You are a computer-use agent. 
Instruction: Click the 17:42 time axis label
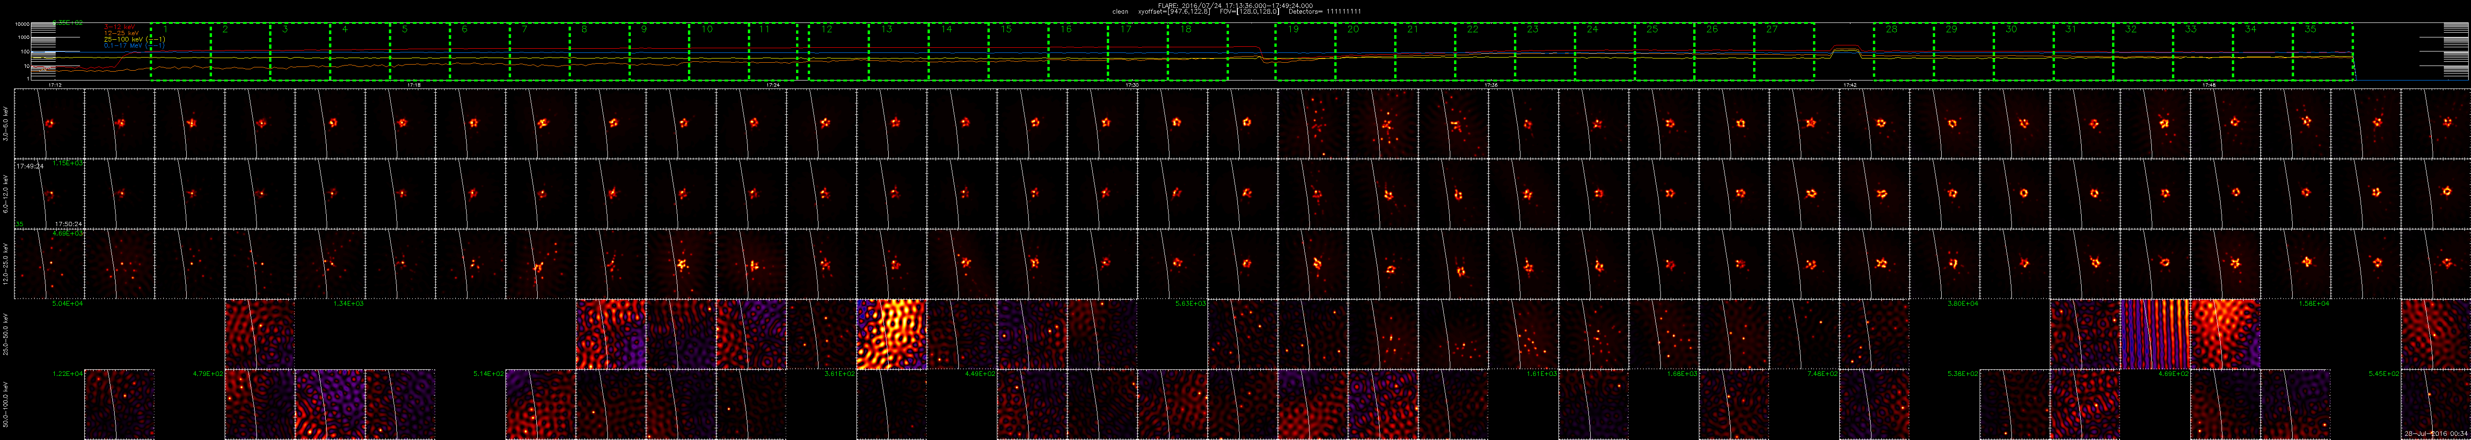1850,84
